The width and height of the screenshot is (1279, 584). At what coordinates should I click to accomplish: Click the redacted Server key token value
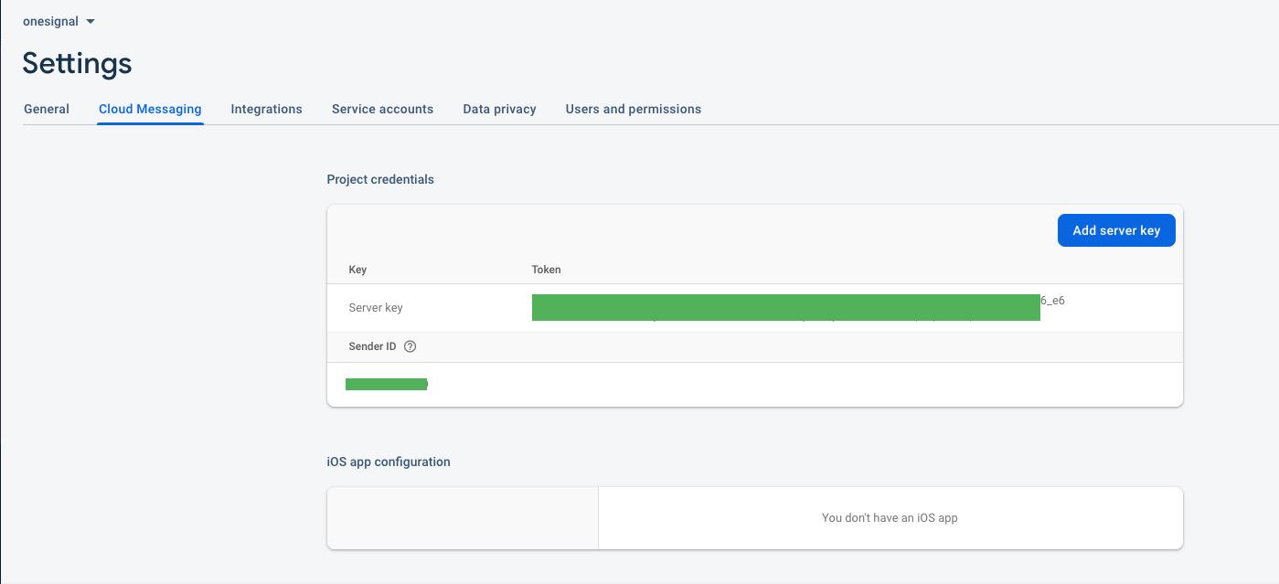point(785,307)
